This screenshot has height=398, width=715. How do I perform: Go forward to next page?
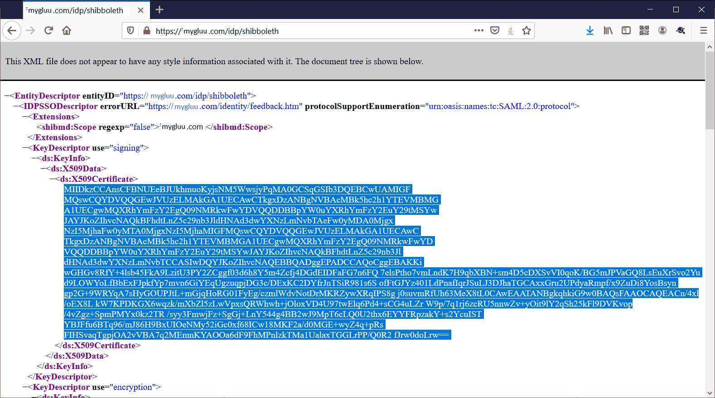(30, 31)
